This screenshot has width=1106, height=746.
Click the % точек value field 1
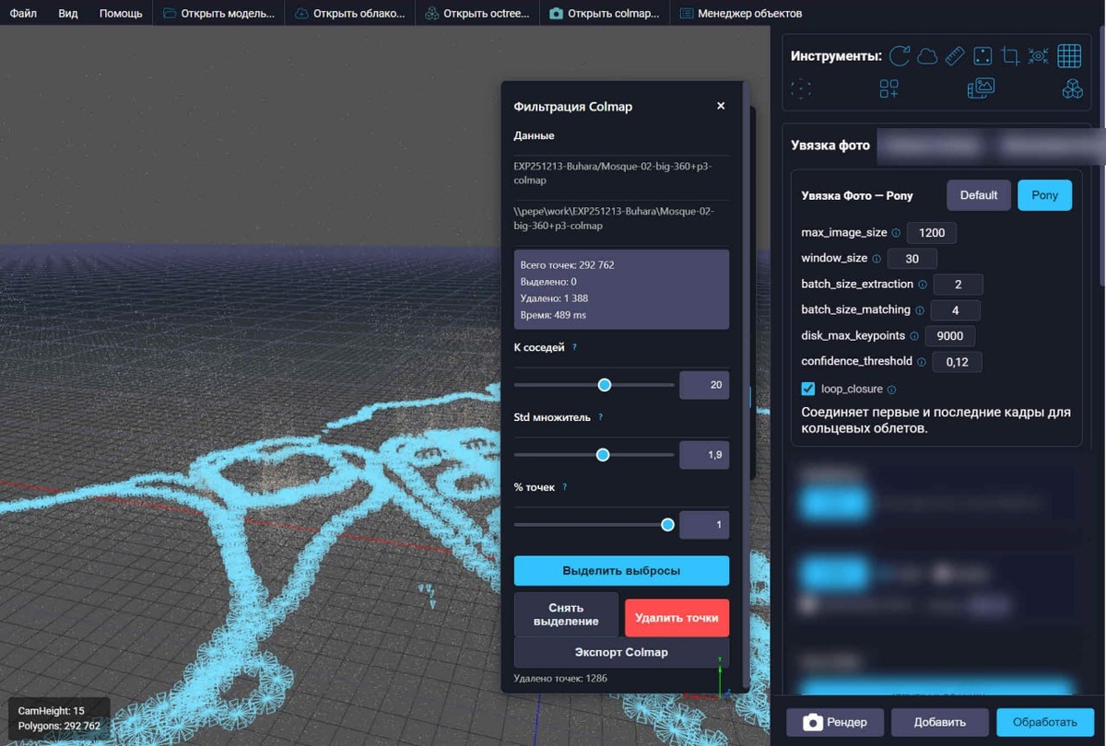[x=704, y=525]
